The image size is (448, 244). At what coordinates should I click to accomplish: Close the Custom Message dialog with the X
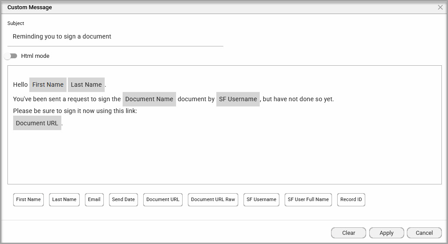(440, 7)
